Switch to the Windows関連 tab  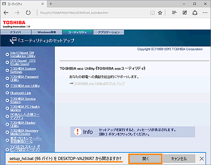pos(47,32)
